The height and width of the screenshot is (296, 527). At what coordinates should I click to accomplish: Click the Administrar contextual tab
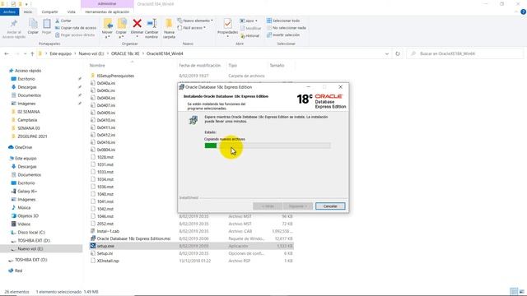point(107,3)
